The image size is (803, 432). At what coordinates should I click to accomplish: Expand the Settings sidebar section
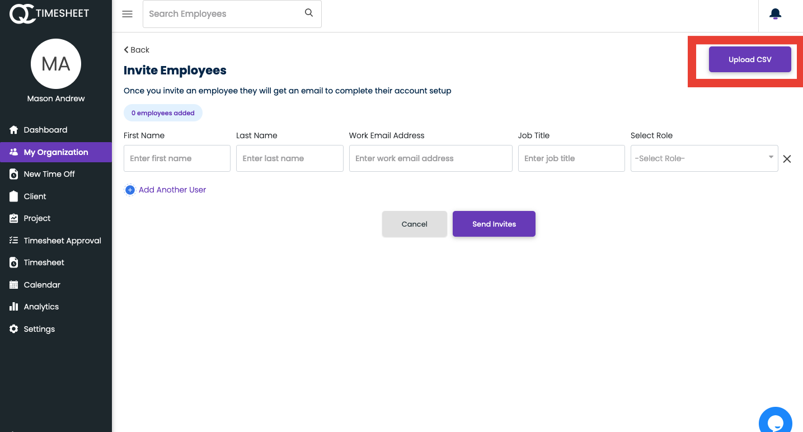(x=13, y=328)
